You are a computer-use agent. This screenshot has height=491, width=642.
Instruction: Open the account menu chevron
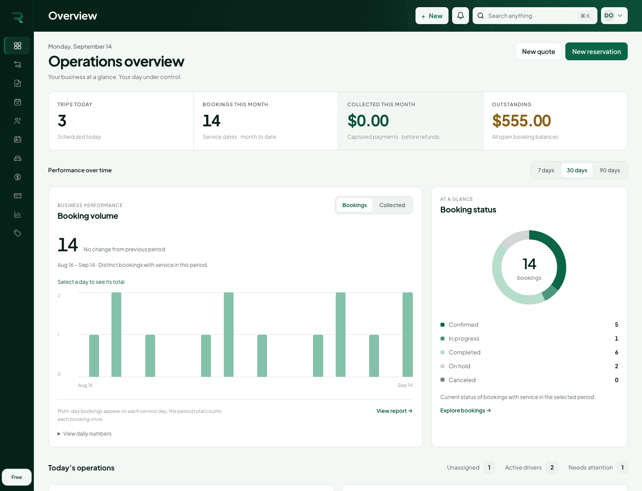[620, 16]
